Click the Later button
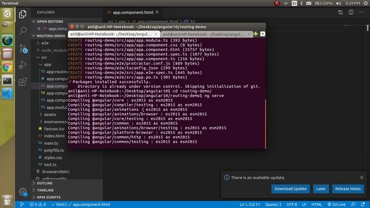Image resolution: width=370 pixels, height=208 pixels. click(x=321, y=189)
